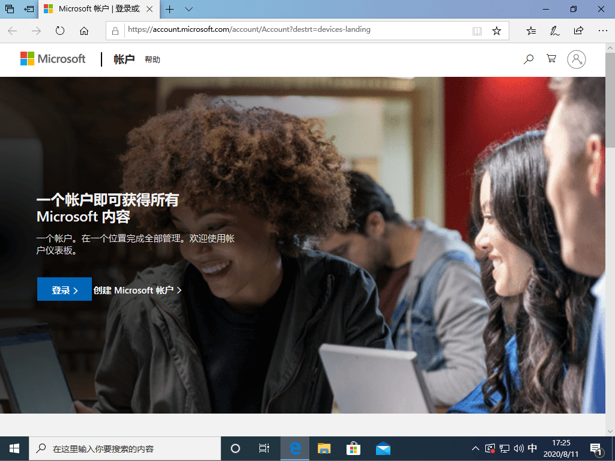Click the Microsoft logo
The image size is (615, 461).
click(53, 59)
